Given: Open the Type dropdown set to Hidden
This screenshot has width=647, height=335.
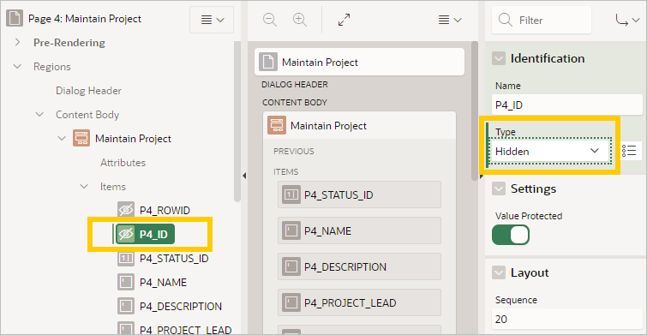Looking at the screenshot, I should [549, 152].
